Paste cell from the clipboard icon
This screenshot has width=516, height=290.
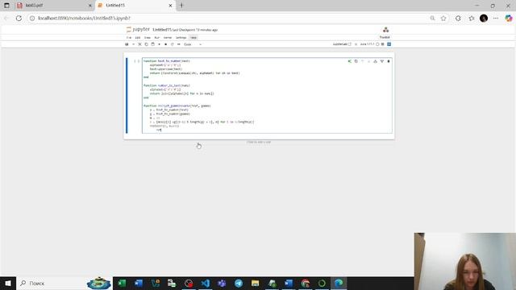[152, 44]
